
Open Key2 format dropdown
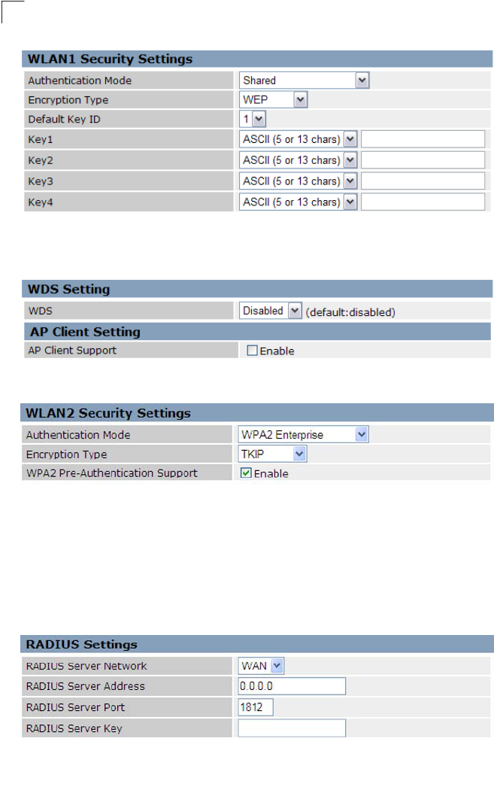pyautogui.click(x=298, y=160)
